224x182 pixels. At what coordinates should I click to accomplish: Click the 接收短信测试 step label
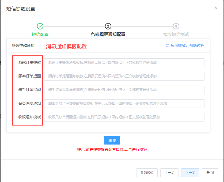pyautogui.click(x=176, y=35)
